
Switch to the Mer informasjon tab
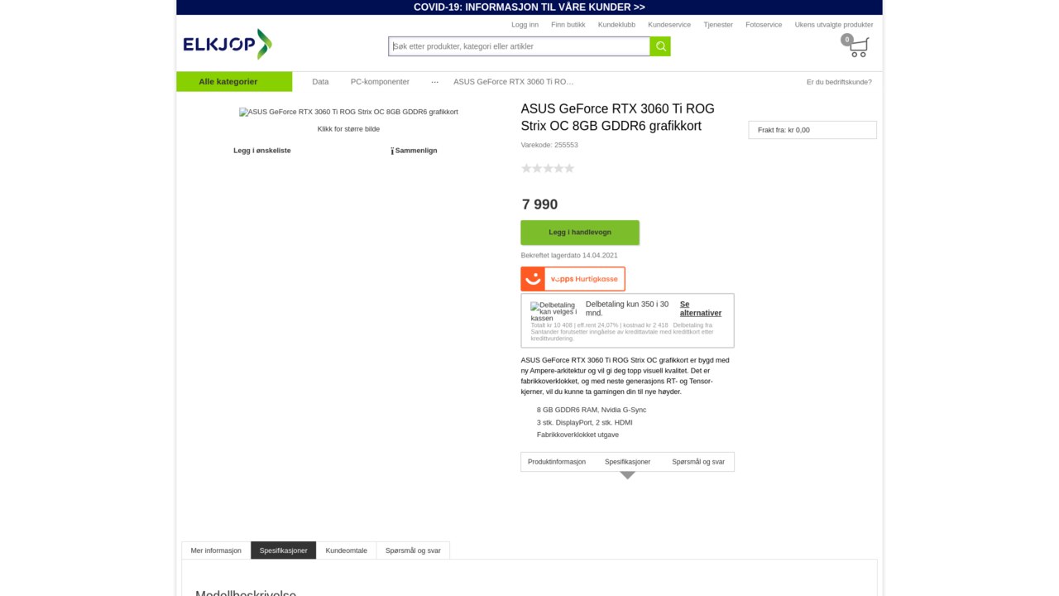[x=216, y=550]
